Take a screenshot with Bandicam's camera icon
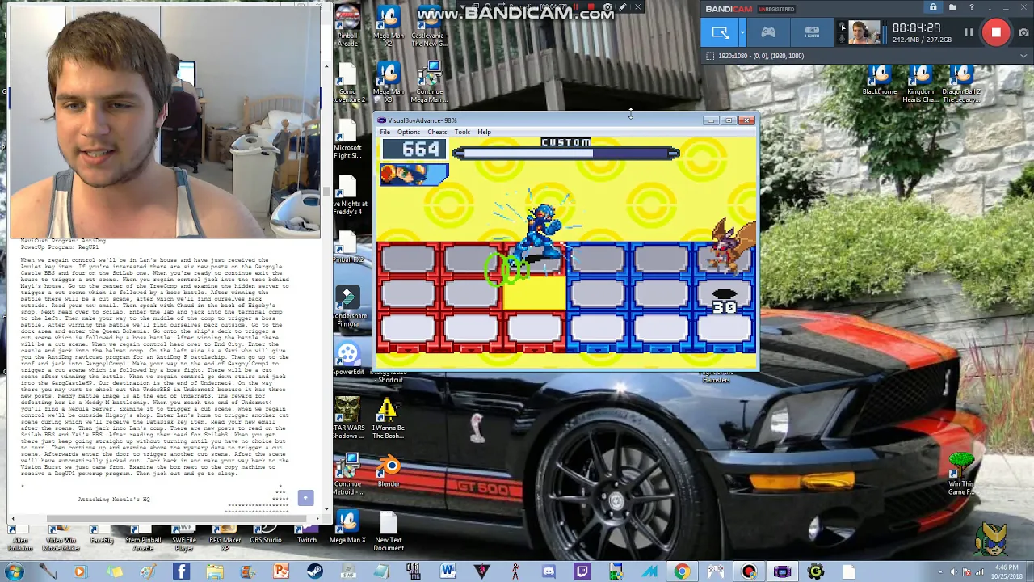This screenshot has height=582, width=1034. point(1023,32)
